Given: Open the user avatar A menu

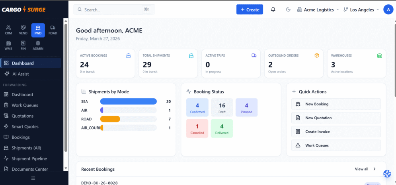Looking at the screenshot, I should [388, 10].
